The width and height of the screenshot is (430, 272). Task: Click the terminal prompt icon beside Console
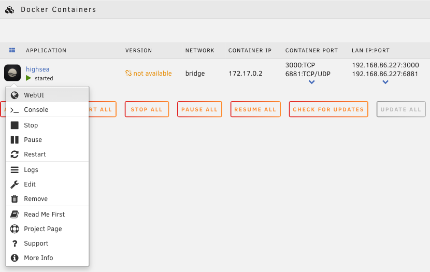point(15,110)
